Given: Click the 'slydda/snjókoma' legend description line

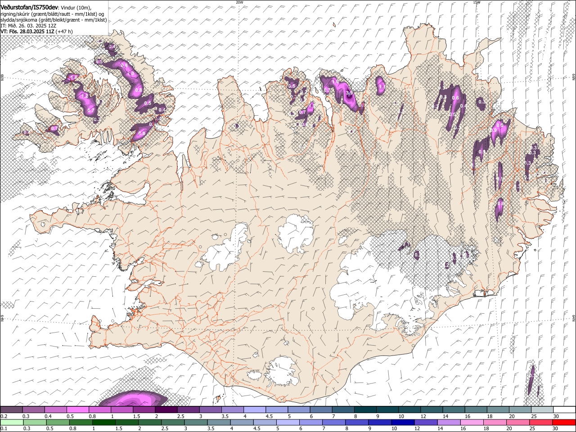Looking at the screenshot, I should pyautogui.click(x=54, y=20).
